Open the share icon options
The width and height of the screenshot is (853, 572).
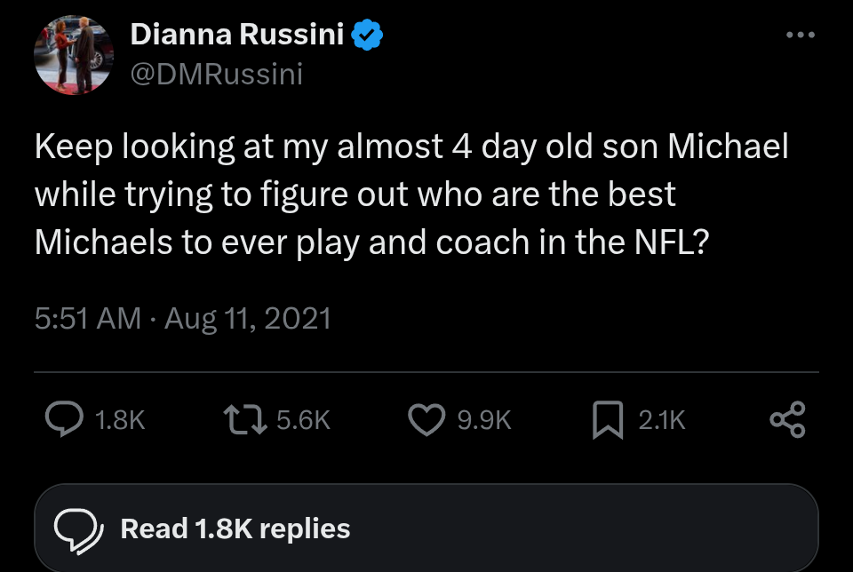pyautogui.click(x=788, y=419)
